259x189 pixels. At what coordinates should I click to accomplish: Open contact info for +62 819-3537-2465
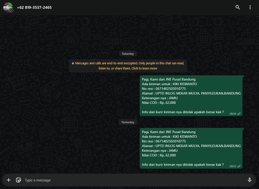34,7
